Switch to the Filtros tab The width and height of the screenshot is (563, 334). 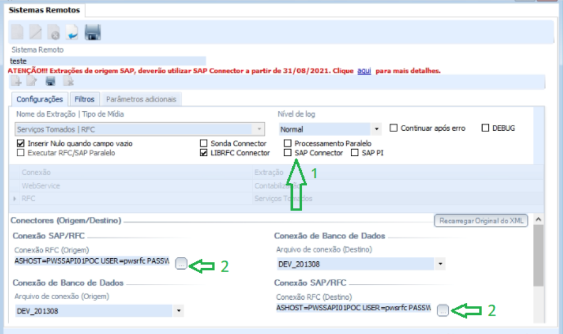click(x=85, y=98)
